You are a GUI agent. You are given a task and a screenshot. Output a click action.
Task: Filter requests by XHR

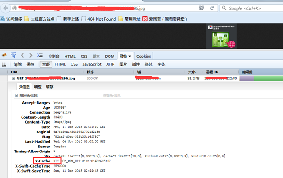[x=110, y=64]
